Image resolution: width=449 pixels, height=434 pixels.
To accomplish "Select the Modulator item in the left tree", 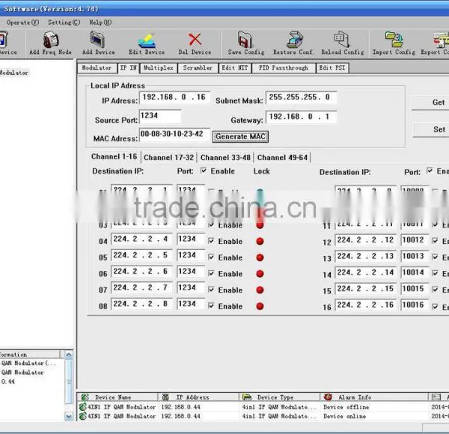I will pyautogui.click(x=14, y=73).
